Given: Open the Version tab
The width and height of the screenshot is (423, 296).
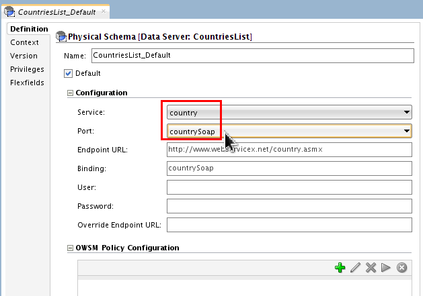Looking at the screenshot, I should coord(24,56).
